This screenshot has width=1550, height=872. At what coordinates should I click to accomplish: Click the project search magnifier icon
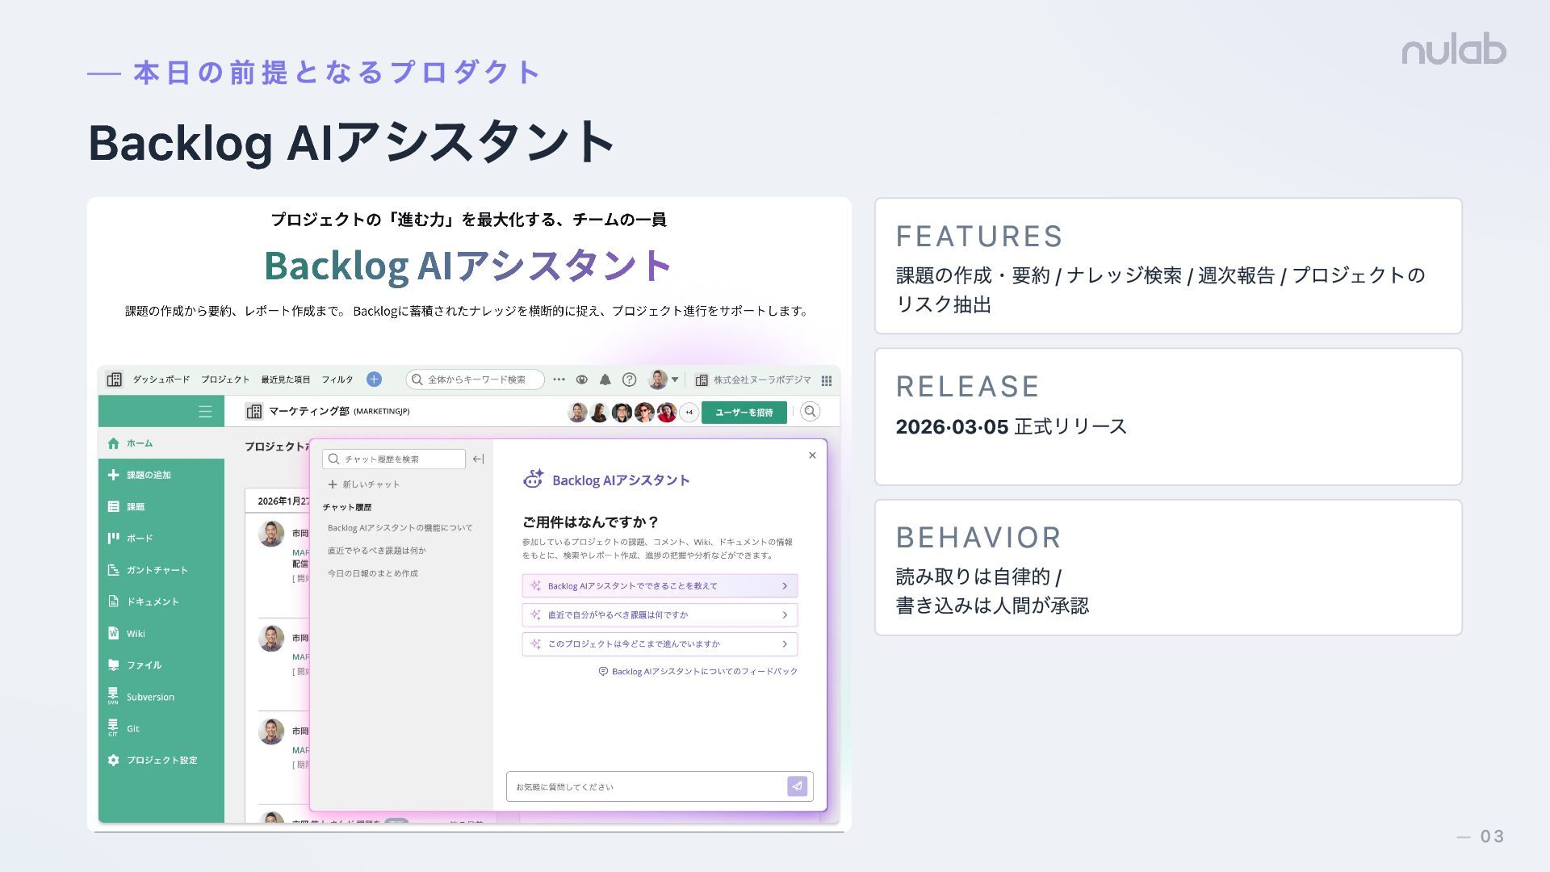click(810, 412)
